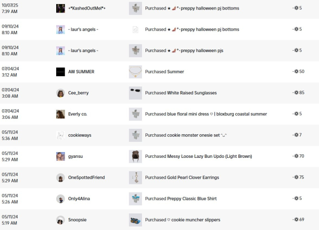The height and width of the screenshot is (230, 319).
Task: Open the Messy Loose Lazy Bun hair thumbnail
Action: pyautogui.click(x=135, y=156)
